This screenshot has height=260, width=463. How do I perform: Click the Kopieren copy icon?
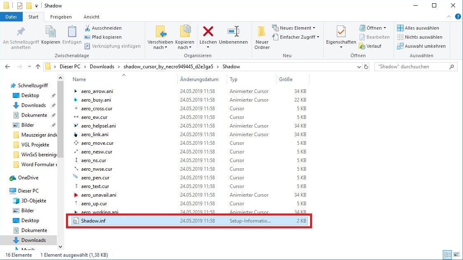(51, 32)
